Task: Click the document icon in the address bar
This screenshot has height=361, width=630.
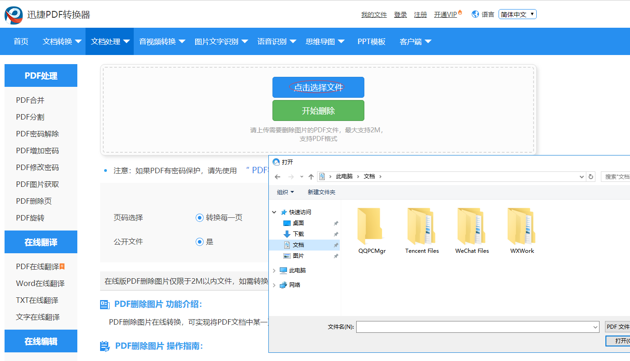Action: coord(323,176)
